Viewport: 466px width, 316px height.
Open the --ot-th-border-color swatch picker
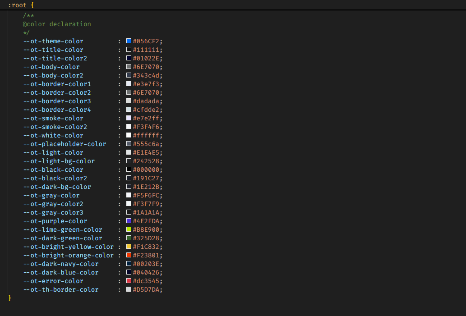(129, 289)
